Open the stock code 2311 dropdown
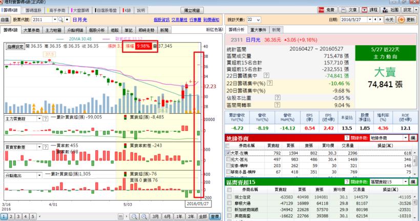 point(55,20)
